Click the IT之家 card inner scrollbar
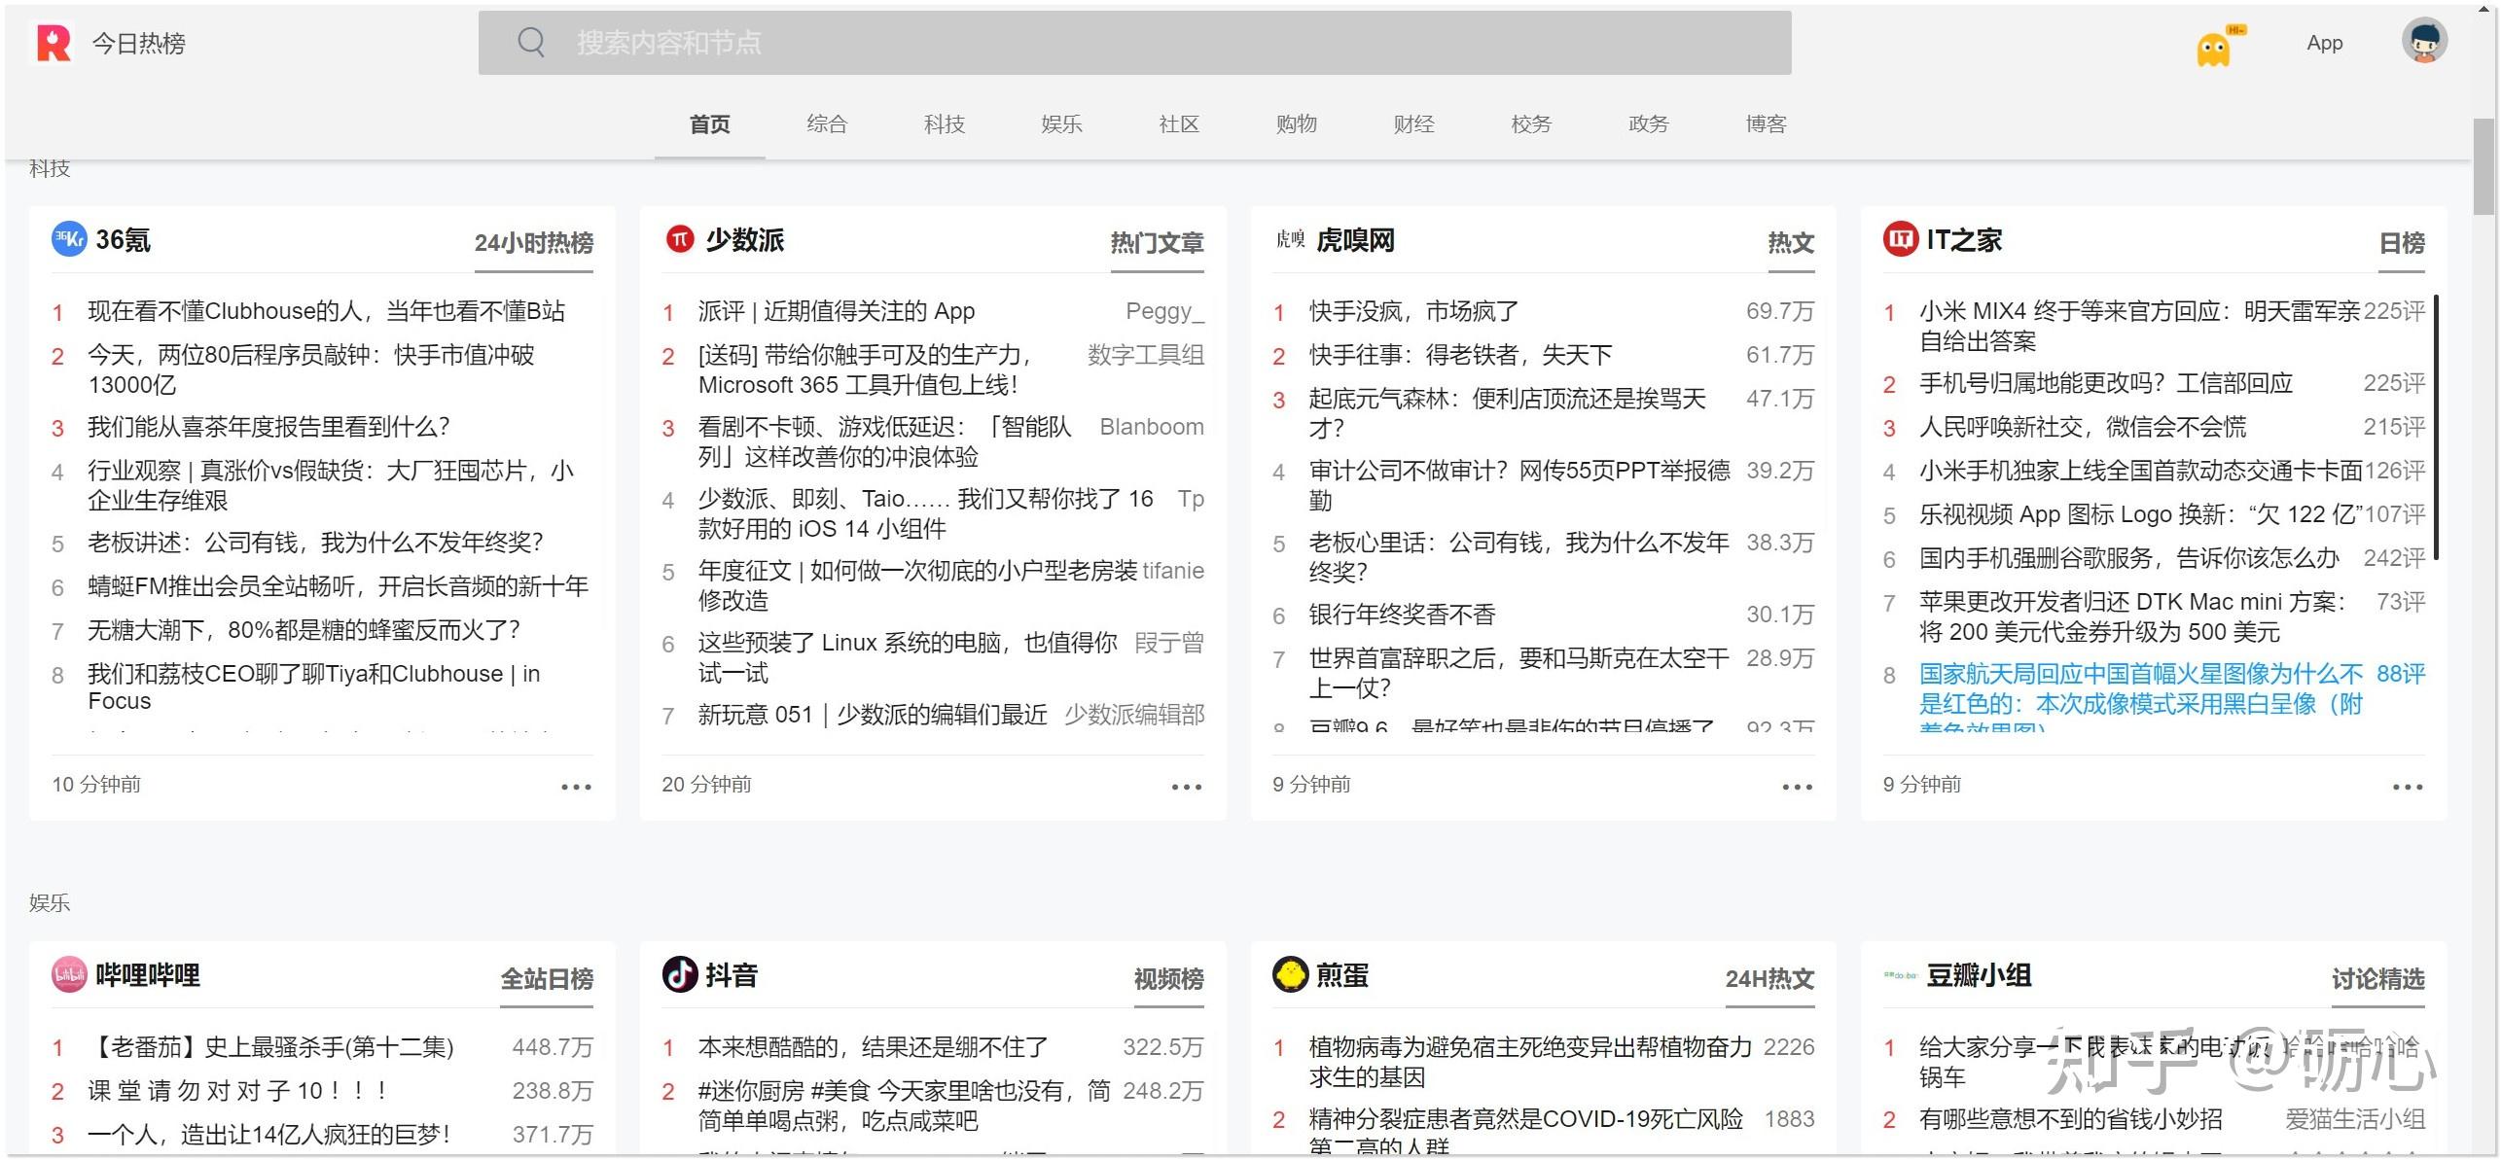The height and width of the screenshot is (1160, 2501). (2435, 426)
